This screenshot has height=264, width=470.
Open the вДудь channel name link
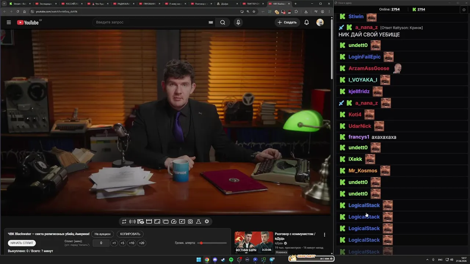[279, 243]
